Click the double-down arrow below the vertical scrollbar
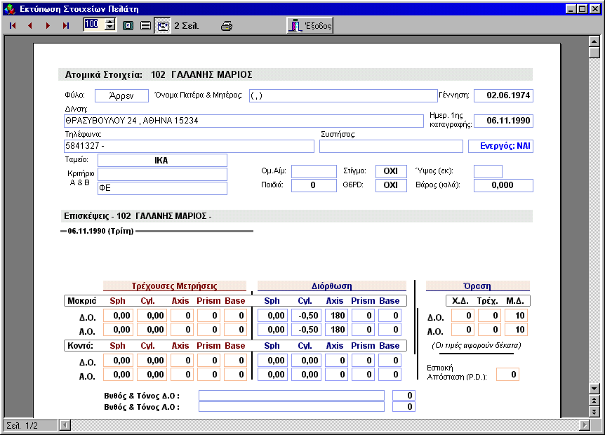This screenshot has height=435, width=605. pyautogui.click(x=594, y=411)
